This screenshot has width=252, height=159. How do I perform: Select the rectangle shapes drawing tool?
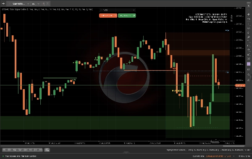pyautogui.click(x=249, y=46)
